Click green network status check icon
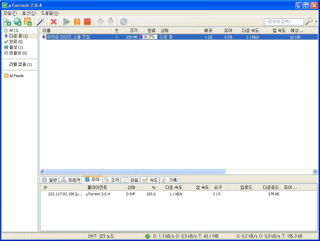Viewport: 320px width, 241px height. click(148, 236)
